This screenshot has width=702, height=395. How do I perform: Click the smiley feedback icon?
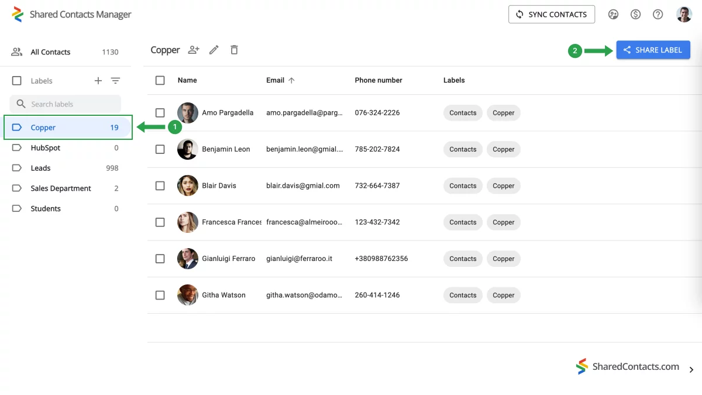tap(613, 15)
